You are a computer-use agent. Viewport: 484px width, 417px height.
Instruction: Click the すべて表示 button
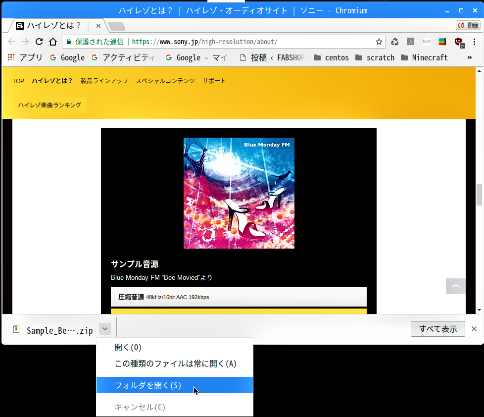[x=437, y=329]
